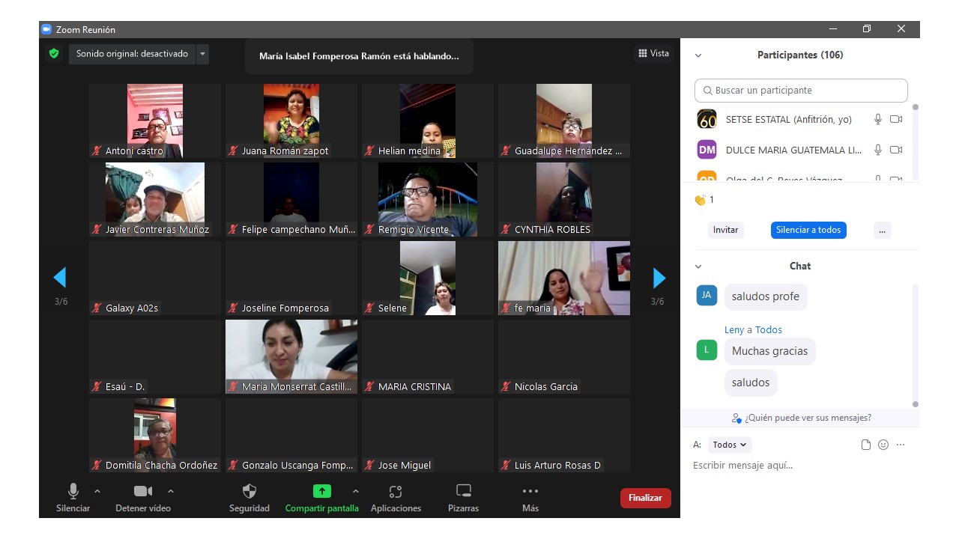
Task: Open chat more options ellipsis
Action: (901, 445)
